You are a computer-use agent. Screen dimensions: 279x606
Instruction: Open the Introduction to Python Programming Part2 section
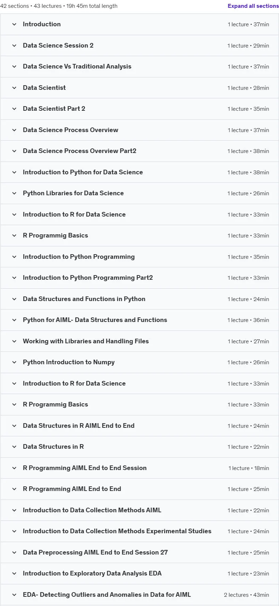[x=139, y=278]
